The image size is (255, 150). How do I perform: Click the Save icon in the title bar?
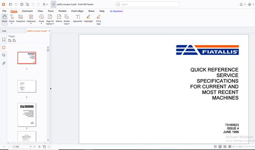click(16, 5)
